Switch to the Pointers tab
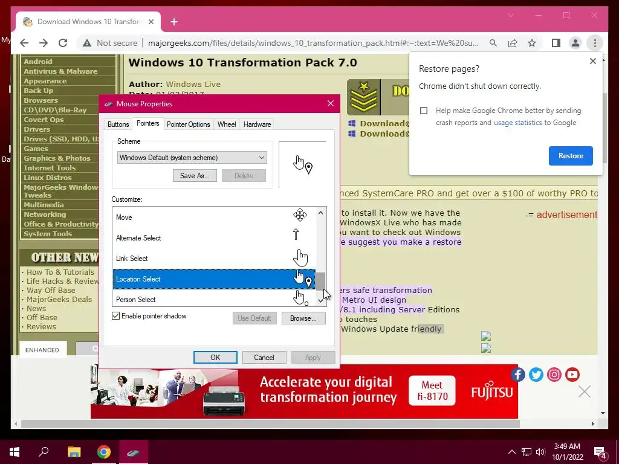The width and height of the screenshot is (619, 464). [x=147, y=123]
